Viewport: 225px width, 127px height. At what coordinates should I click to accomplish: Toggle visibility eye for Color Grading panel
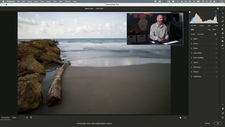216,58
